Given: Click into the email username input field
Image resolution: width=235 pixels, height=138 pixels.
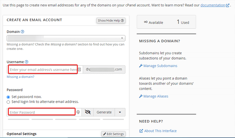Looking at the screenshot, I should click(x=43, y=70).
